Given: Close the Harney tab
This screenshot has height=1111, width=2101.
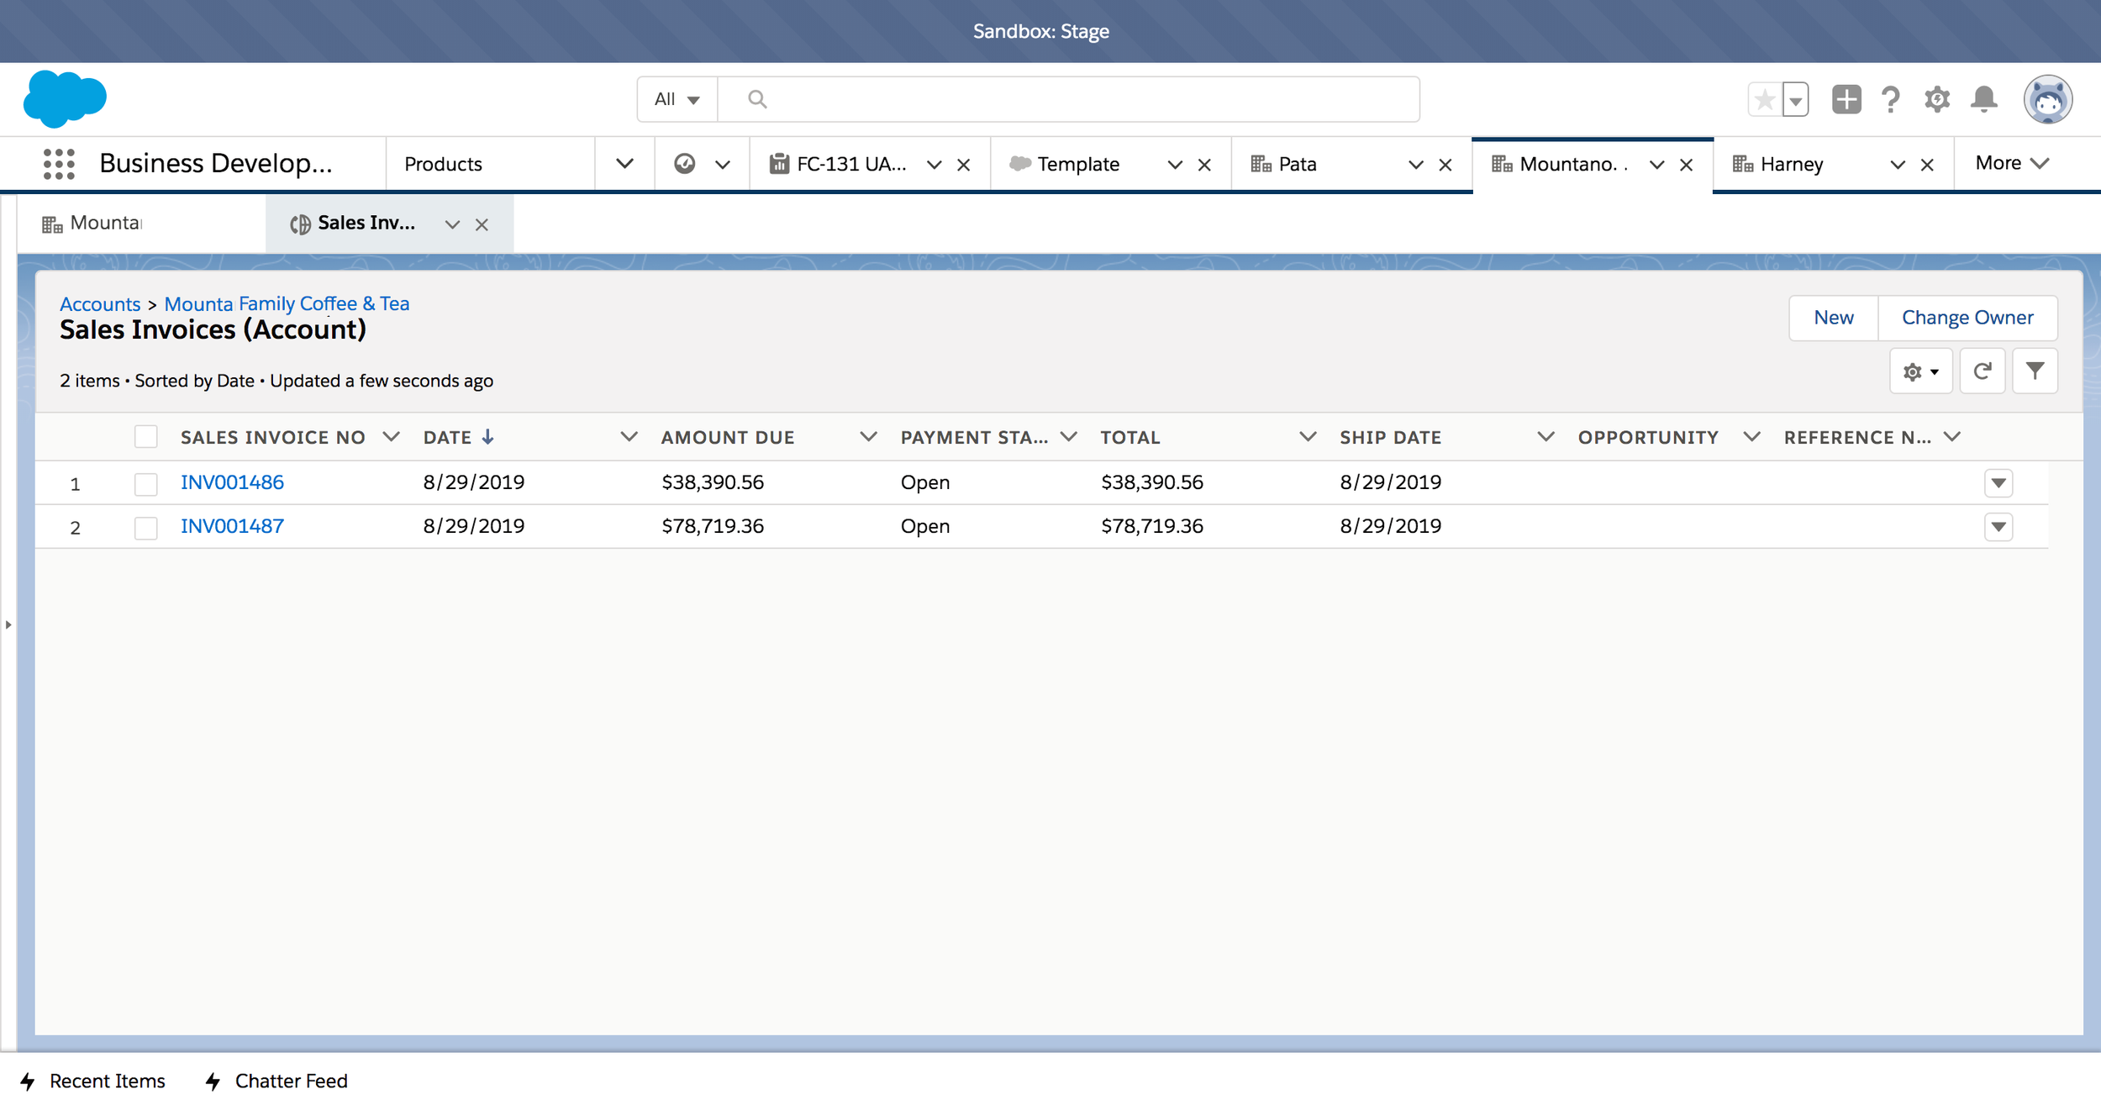Looking at the screenshot, I should pyautogui.click(x=1927, y=165).
